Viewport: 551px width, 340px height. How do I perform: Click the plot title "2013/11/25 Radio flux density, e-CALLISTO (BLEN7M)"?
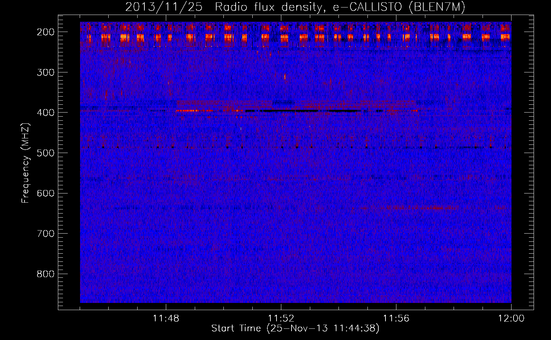coord(295,7)
